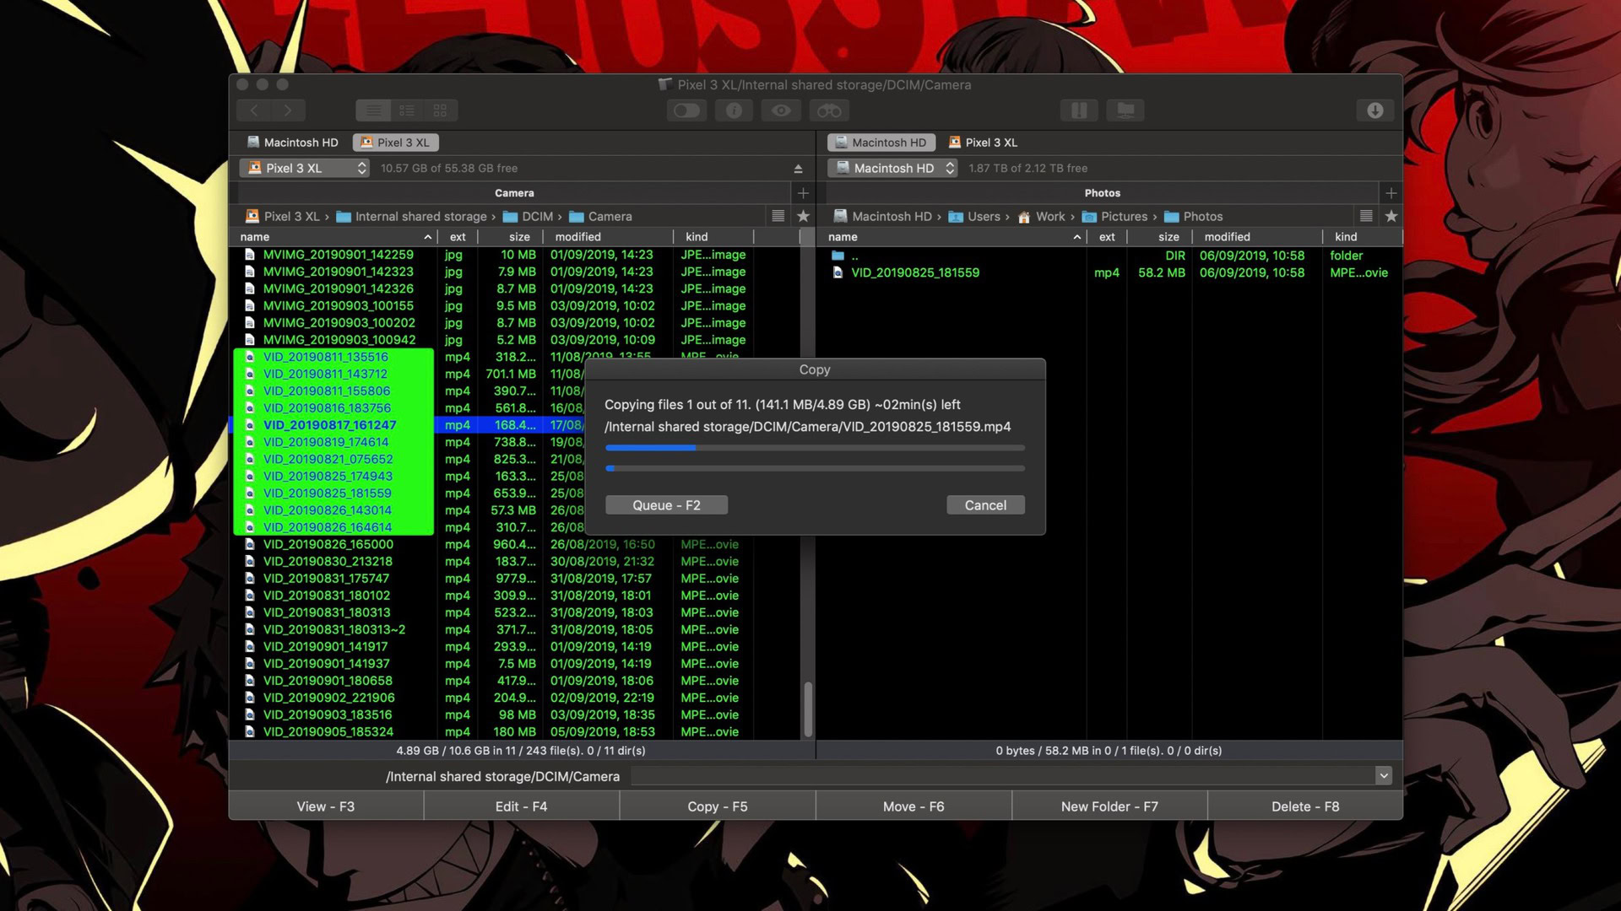This screenshot has height=911, width=1621.
Task: Expand the command line history dropdown
Action: pos(1383,776)
